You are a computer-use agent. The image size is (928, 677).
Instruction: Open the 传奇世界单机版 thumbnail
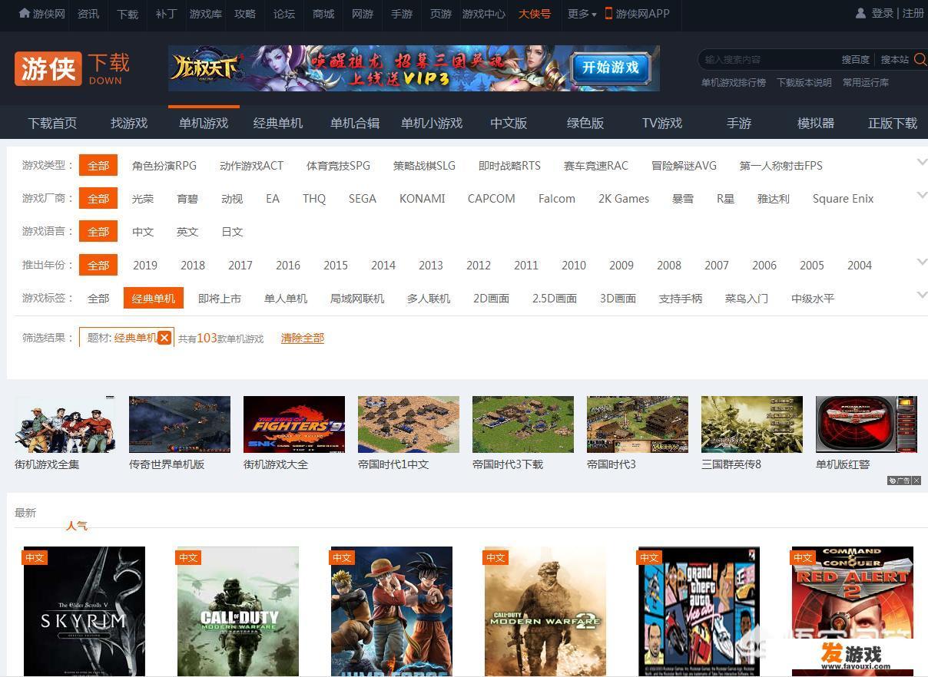(180, 424)
